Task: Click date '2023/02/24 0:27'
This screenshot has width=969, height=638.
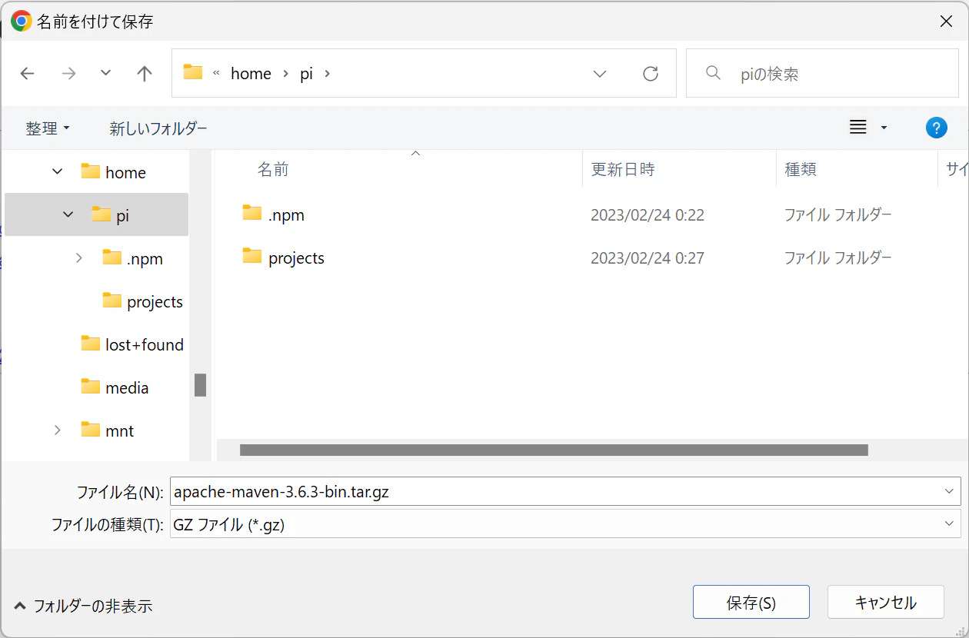Action: click(648, 258)
